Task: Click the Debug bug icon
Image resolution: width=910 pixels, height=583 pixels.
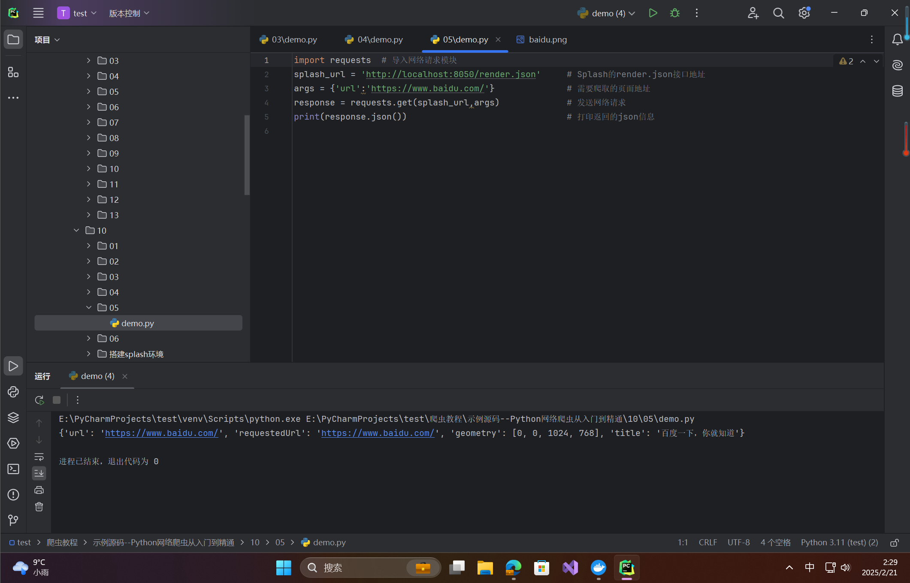Action: click(x=674, y=13)
